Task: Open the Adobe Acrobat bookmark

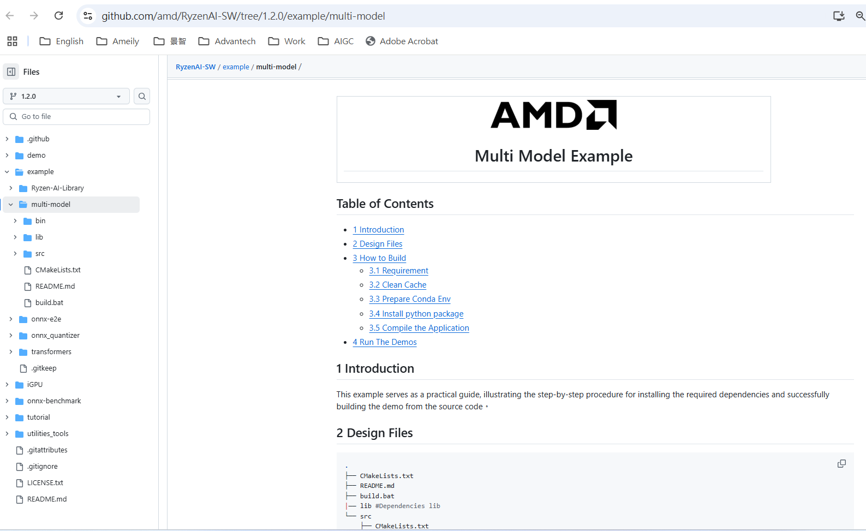Action: [402, 41]
